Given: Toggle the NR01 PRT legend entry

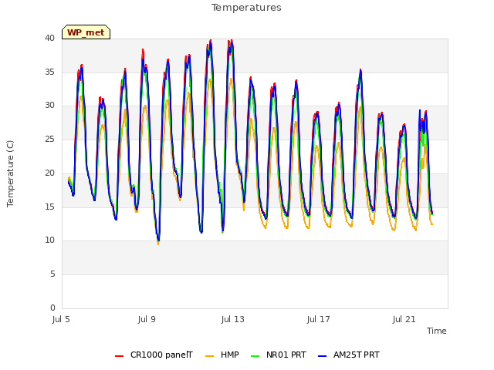Looking at the screenshot, I should coord(279,355).
